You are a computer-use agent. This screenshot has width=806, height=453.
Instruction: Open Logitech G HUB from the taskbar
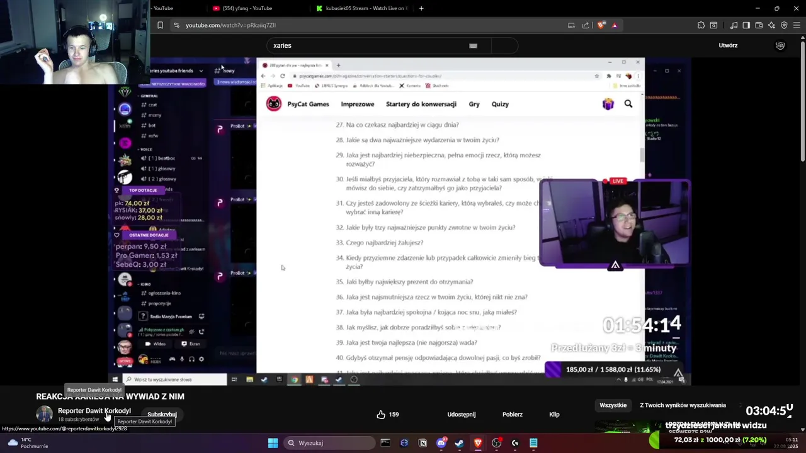(x=515, y=443)
